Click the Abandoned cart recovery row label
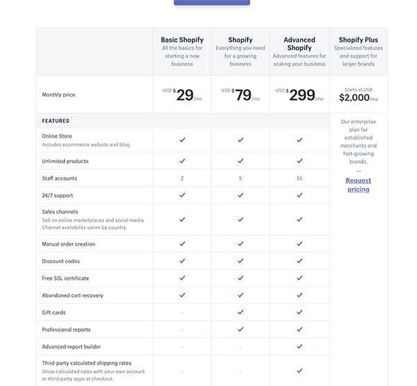 point(73,296)
